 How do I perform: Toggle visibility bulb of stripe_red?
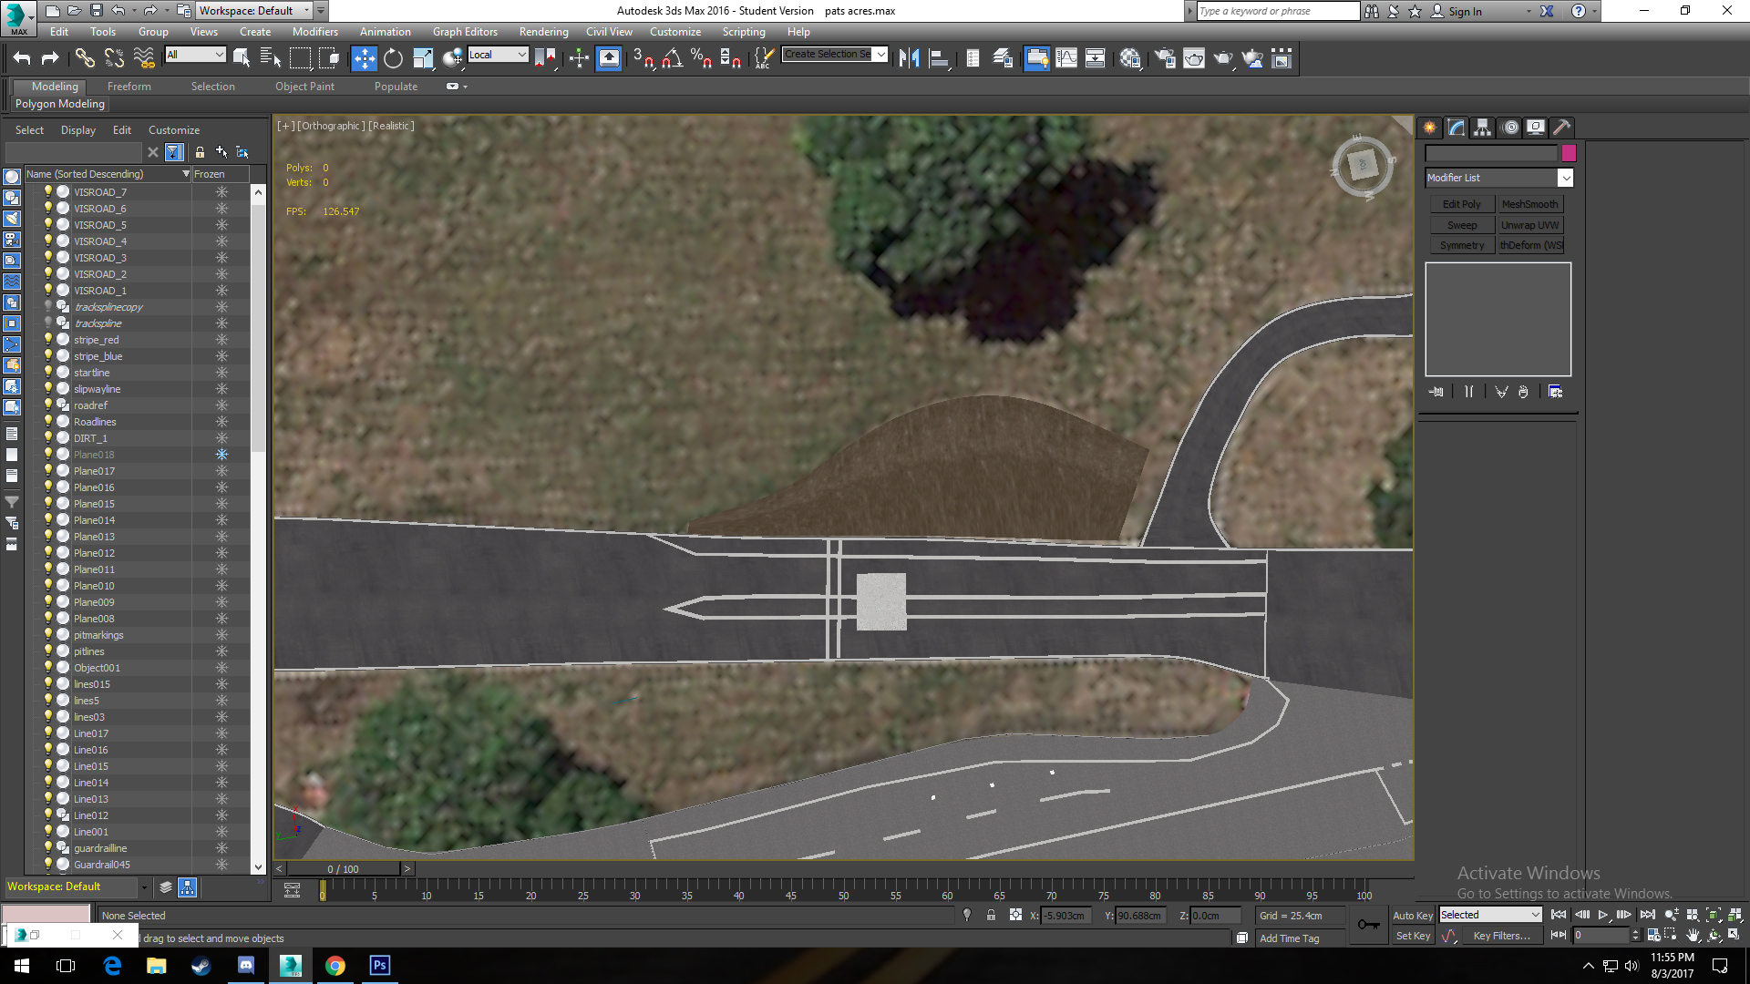tap(48, 340)
